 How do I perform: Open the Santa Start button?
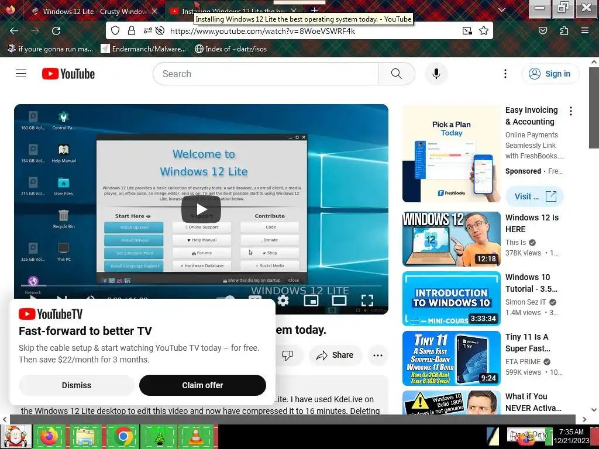coord(15,436)
